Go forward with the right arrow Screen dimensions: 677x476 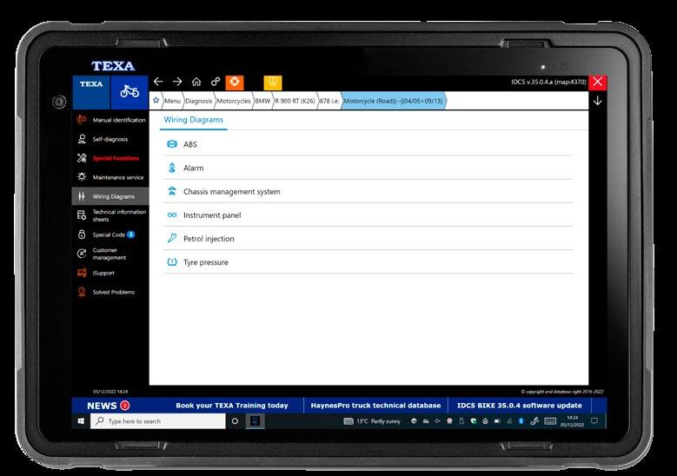click(177, 82)
